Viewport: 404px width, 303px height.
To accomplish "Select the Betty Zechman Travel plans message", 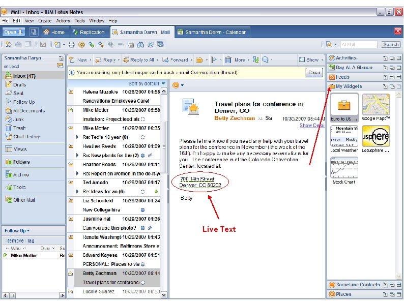I will [x=113, y=278].
